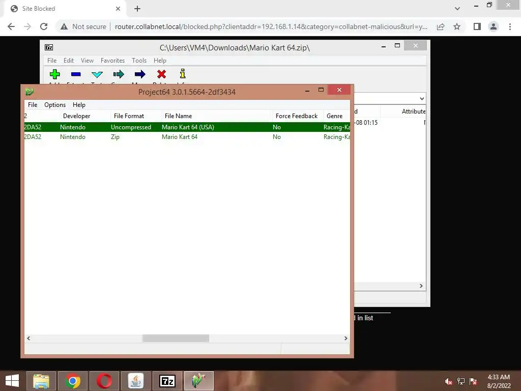Sort by Force Feedback column header
Viewport: 521px width, 391px height.
tap(297, 116)
